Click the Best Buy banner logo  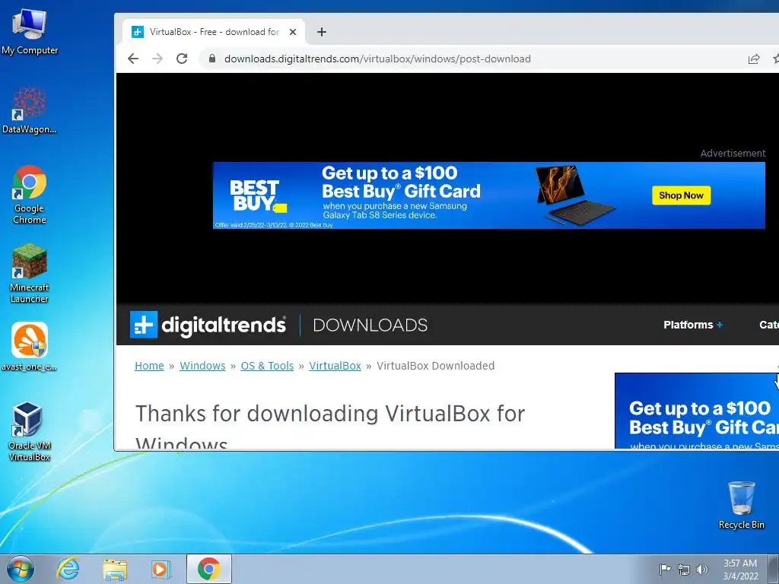coord(257,195)
